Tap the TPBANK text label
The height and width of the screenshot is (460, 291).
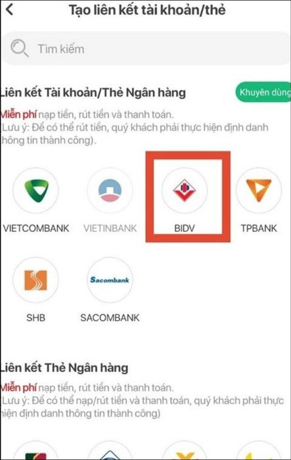coord(259,228)
